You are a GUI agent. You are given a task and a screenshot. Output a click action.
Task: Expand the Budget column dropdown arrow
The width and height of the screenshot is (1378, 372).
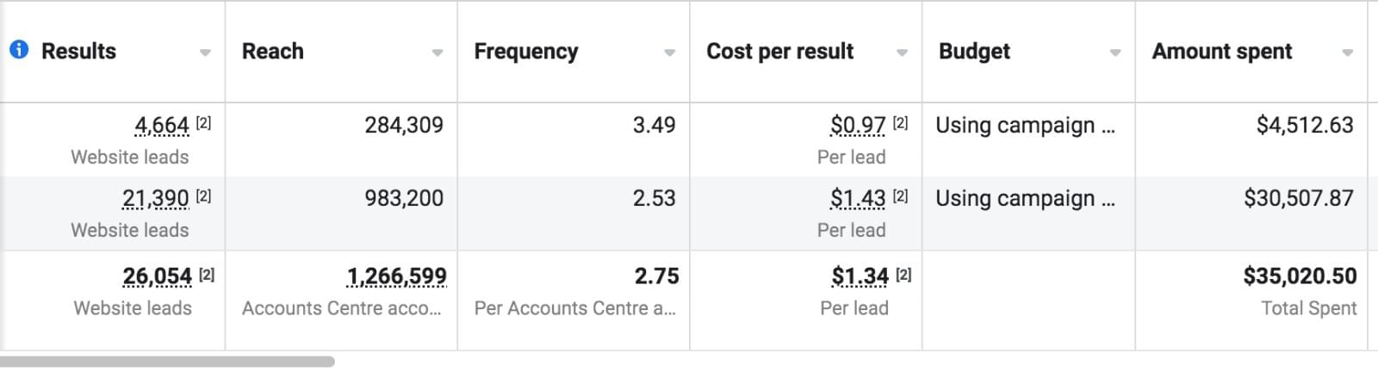pyautogui.click(x=1115, y=53)
